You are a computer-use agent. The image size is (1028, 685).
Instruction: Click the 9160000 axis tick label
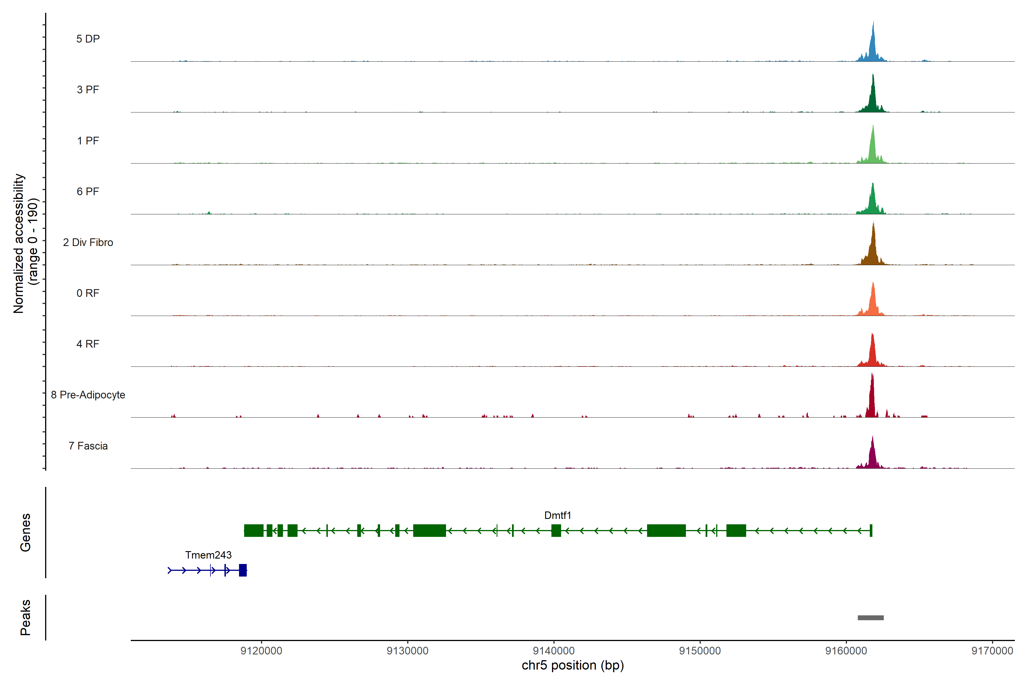[846, 650]
